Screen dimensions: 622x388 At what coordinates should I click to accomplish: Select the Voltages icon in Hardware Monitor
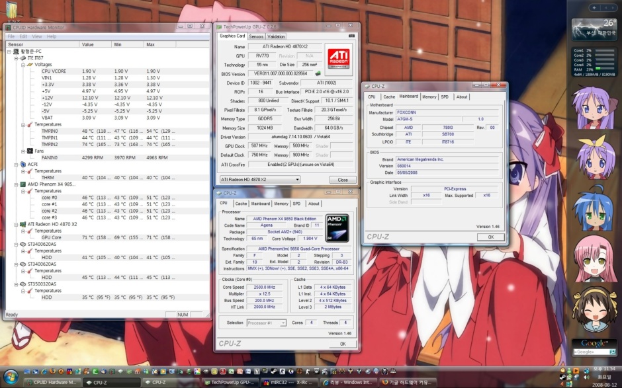30,65
